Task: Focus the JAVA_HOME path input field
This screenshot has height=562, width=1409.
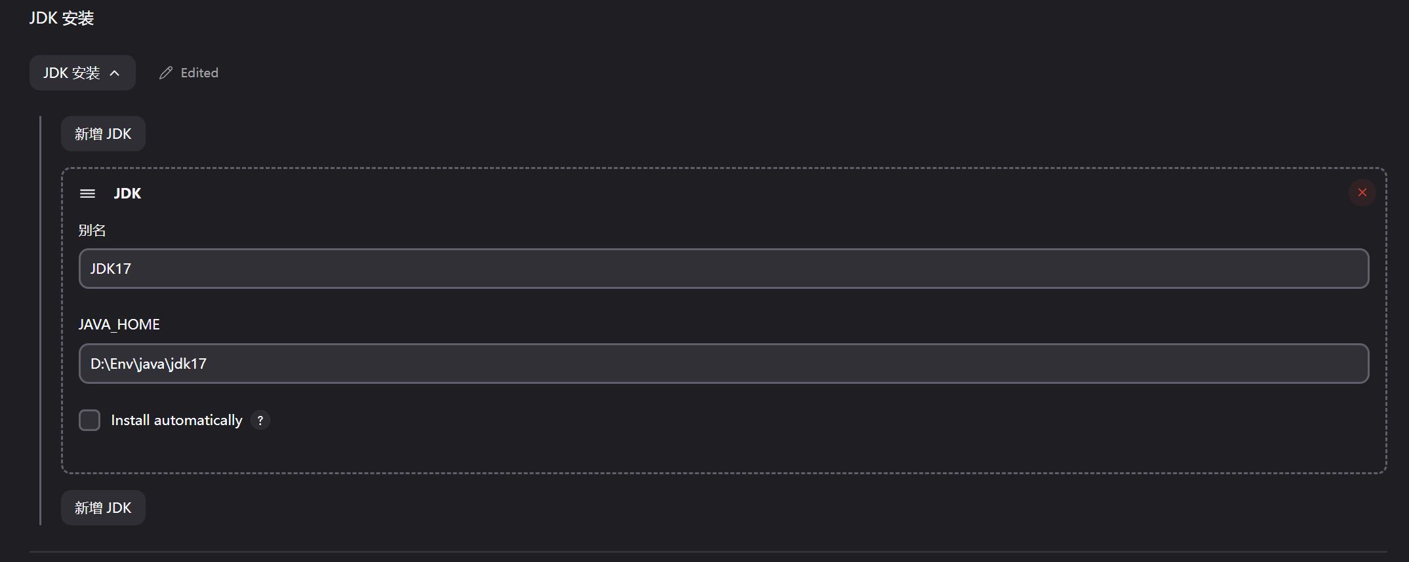Action: [722, 364]
